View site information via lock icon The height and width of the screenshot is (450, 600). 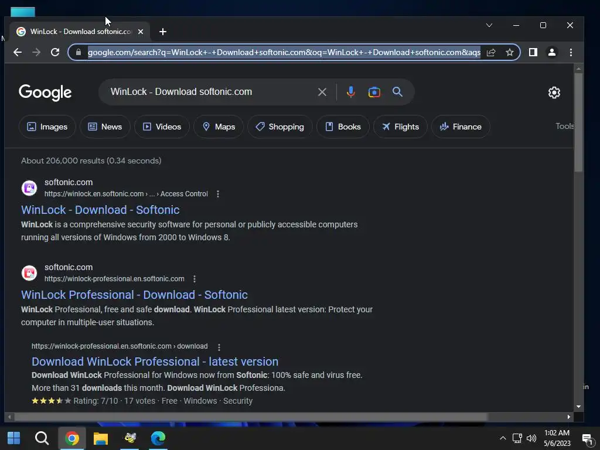pyautogui.click(x=79, y=52)
